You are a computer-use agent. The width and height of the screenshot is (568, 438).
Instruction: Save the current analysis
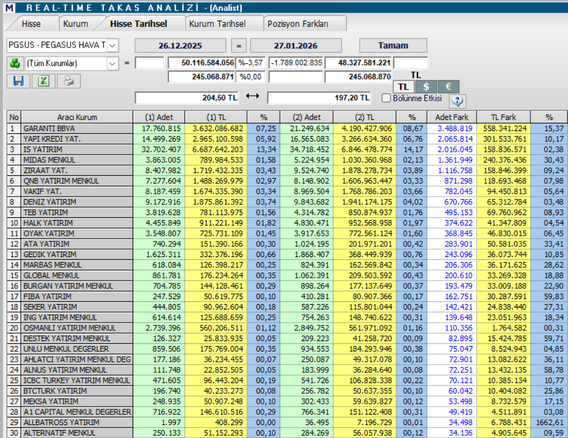point(17,82)
